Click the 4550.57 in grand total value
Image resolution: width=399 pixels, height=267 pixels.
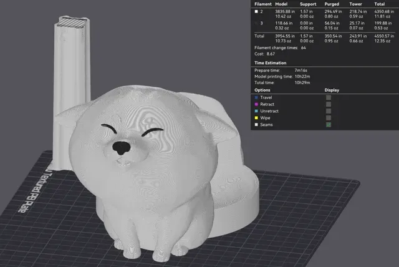(384, 36)
